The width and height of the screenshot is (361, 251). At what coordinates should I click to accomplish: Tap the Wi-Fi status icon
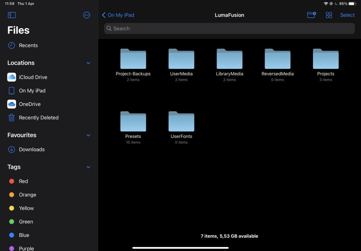(326, 4)
